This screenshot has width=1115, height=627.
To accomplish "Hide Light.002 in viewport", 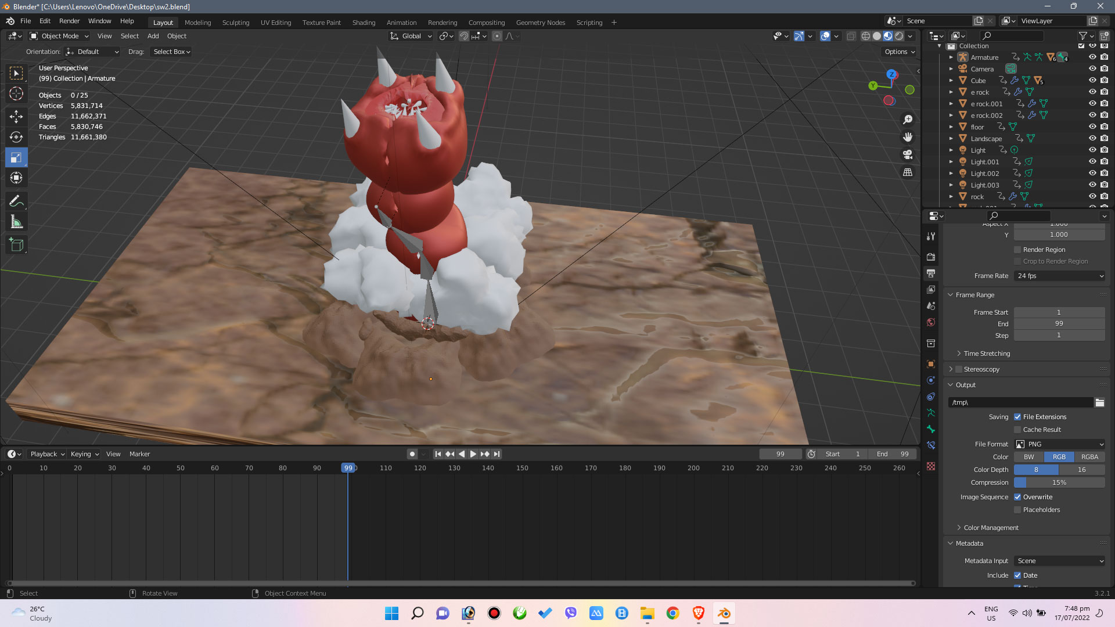I will point(1092,174).
